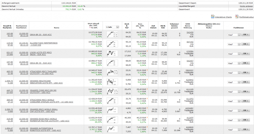Open XTRACKERS MSCI WORLD CONSUMER STAPLES link

tap(52, 101)
